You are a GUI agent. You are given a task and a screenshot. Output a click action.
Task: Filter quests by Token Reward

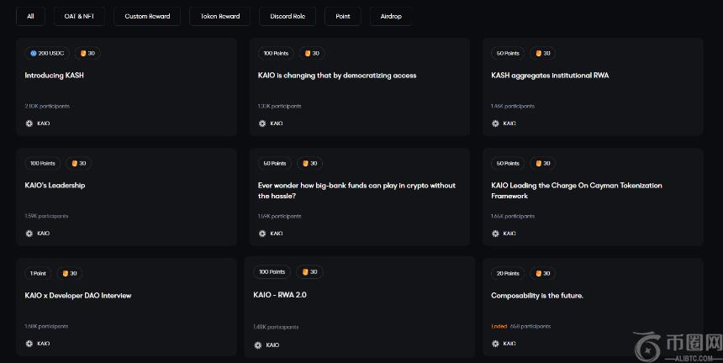pyautogui.click(x=220, y=16)
